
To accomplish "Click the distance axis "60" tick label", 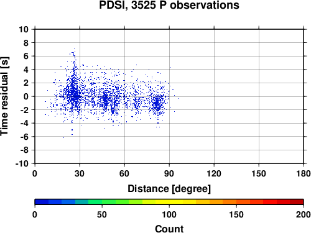I will [124, 173].
